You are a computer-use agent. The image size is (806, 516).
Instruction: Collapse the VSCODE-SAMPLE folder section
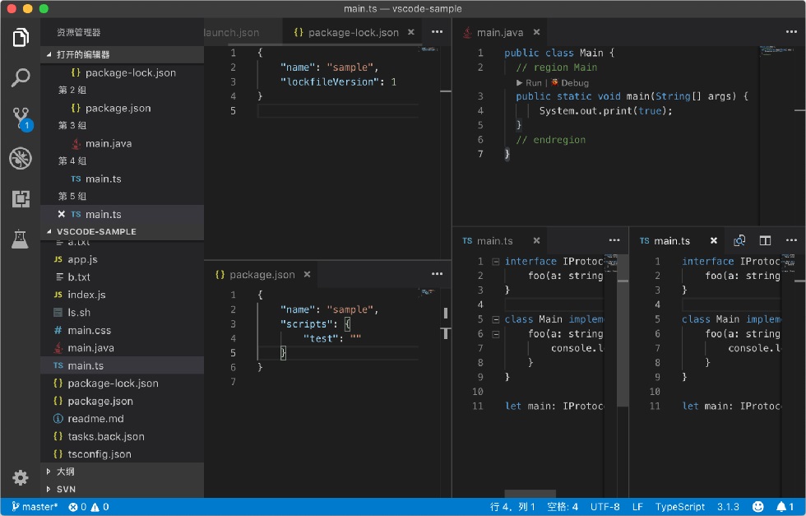click(x=123, y=231)
